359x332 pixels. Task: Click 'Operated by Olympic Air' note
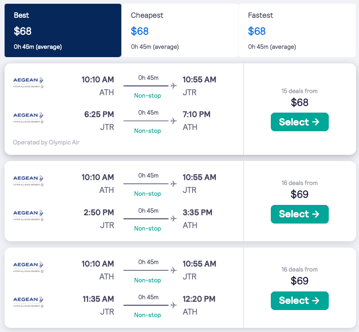coord(46,142)
